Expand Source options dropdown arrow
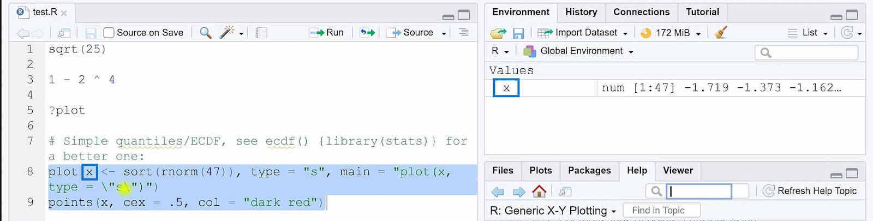Image resolution: width=873 pixels, height=221 pixels. click(444, 34)
